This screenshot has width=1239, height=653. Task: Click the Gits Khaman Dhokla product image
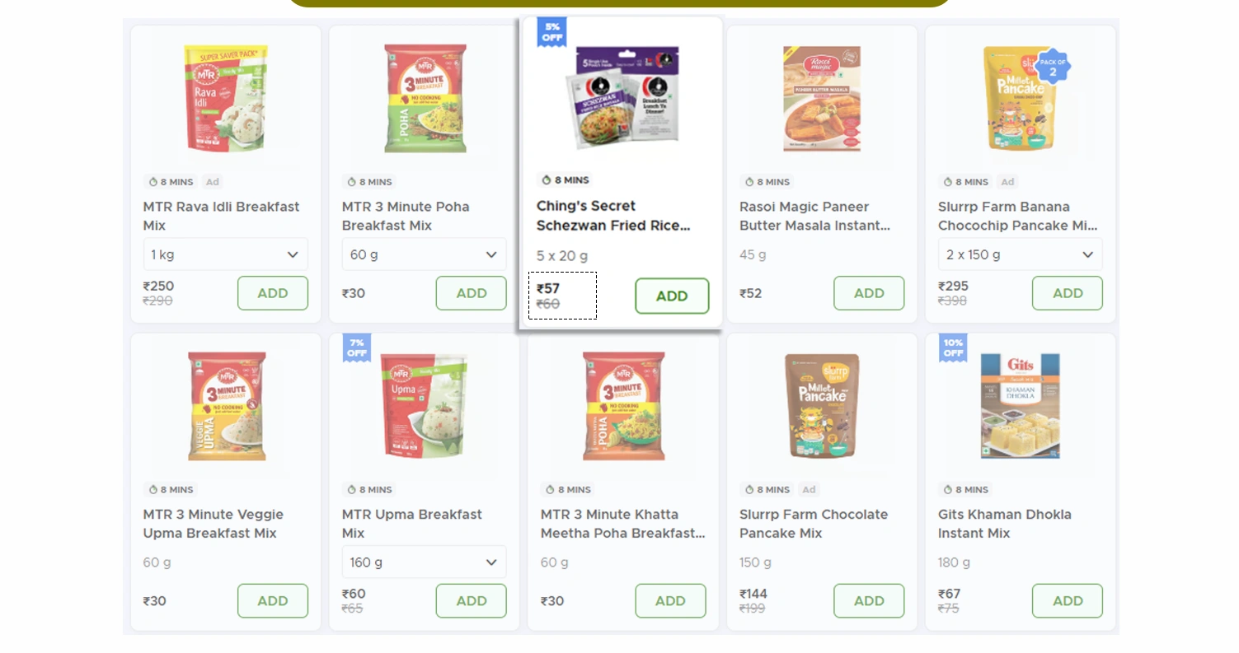tap(1020, 406)
